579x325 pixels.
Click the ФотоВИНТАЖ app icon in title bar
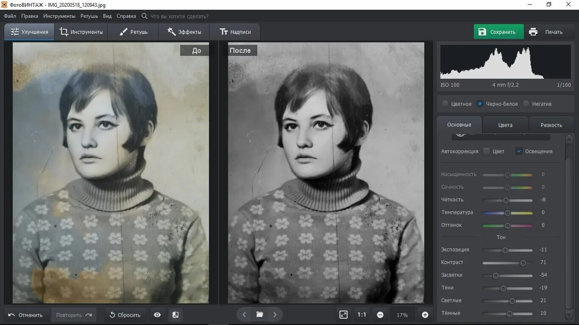[5, 5]
